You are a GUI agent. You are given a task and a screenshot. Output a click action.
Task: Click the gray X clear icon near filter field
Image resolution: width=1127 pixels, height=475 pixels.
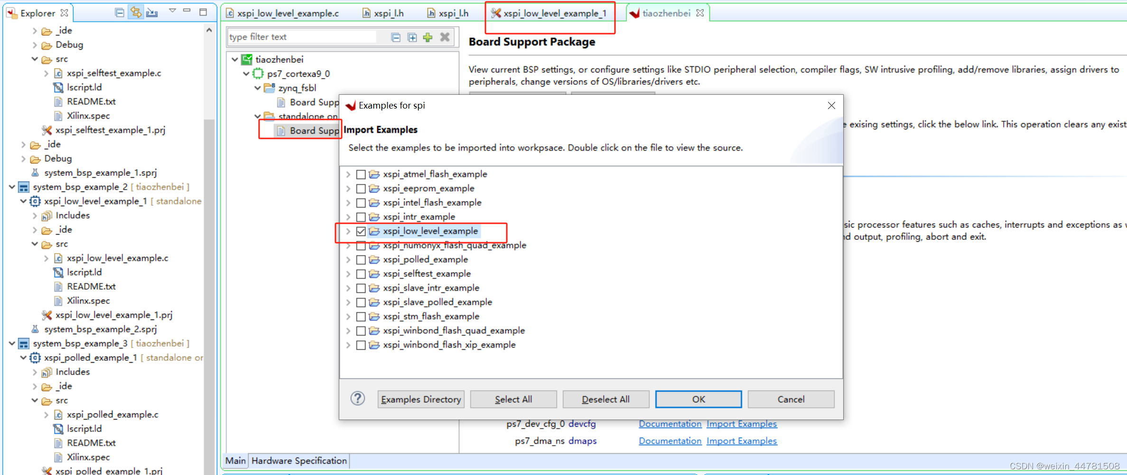pyautogui.click(x=445, y=37)
